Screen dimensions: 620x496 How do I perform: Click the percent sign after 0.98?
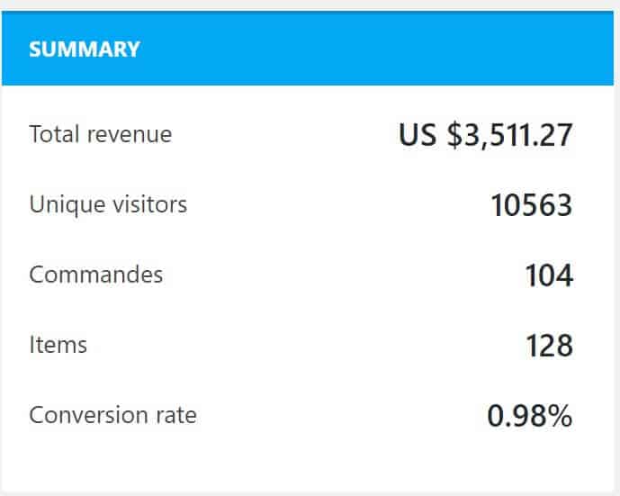[x=561, y=416]
